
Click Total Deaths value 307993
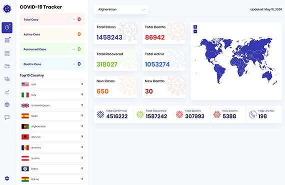coord(194,116)
